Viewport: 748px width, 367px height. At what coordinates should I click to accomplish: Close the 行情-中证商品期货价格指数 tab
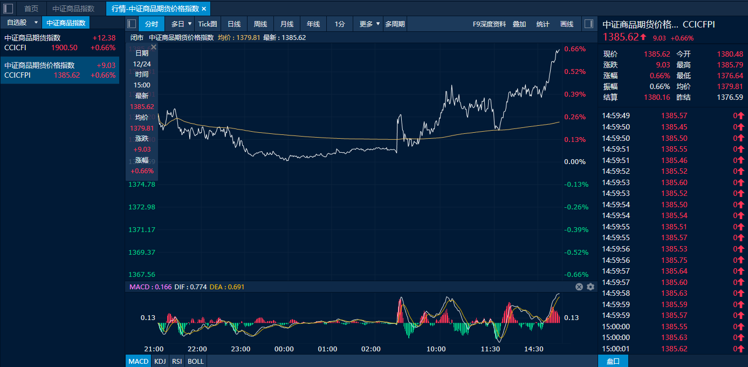pos(204,9)
